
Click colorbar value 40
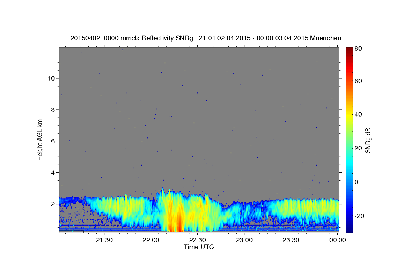[359, 114]
